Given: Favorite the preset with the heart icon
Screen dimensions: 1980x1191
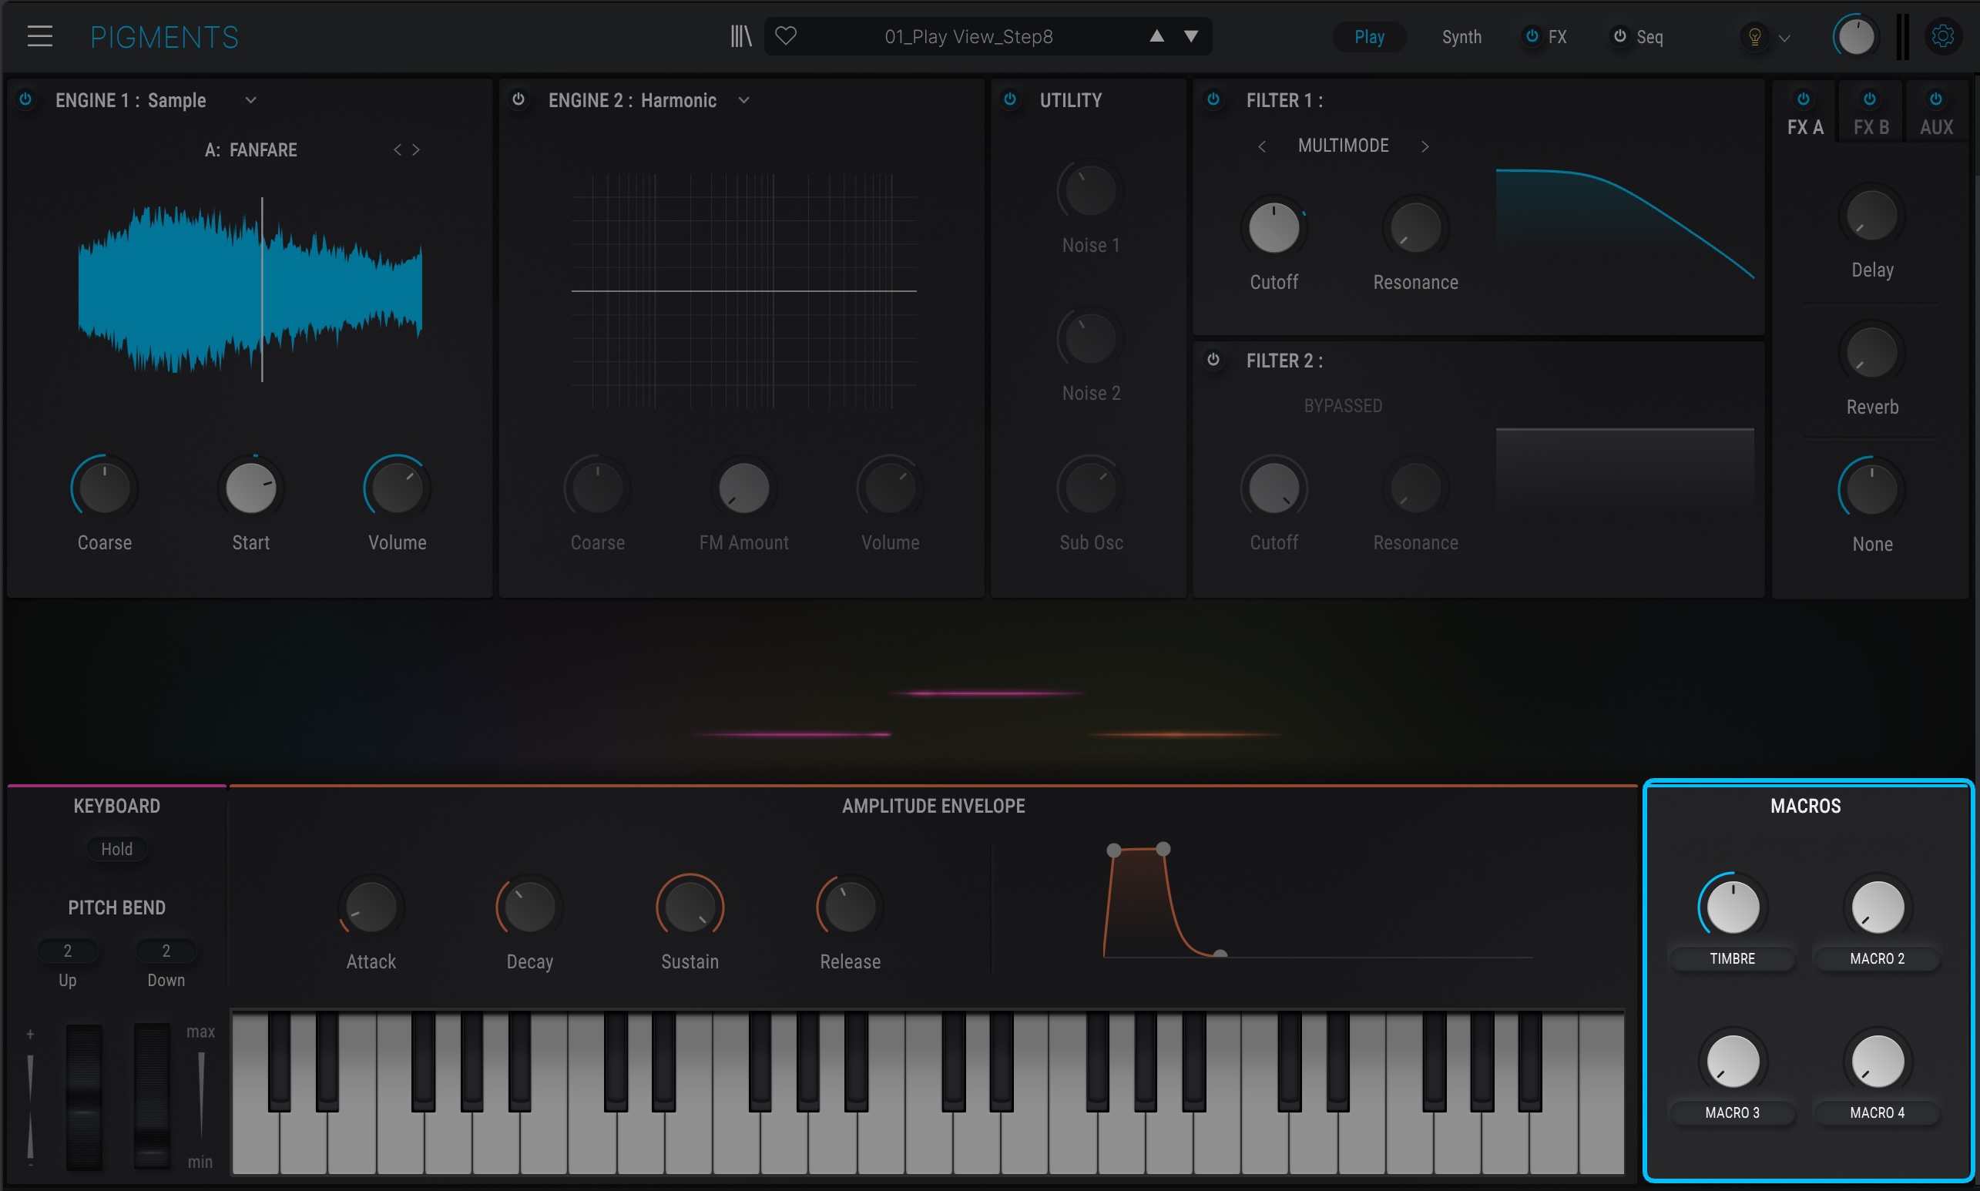Looking at the screenshot, I should 786,36.
